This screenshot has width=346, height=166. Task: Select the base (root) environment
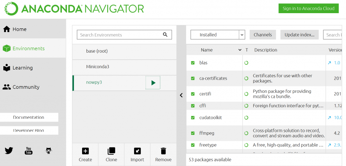(x=124, y=51)
